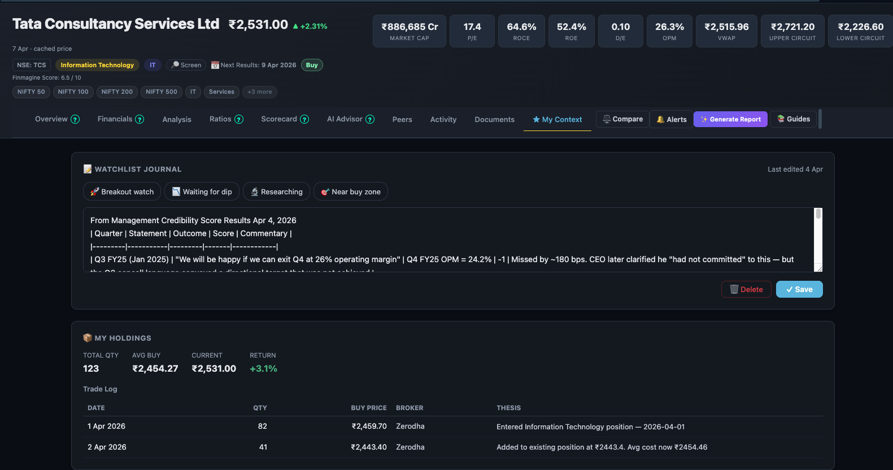Click the green Buy badge

tap(312, 65)
